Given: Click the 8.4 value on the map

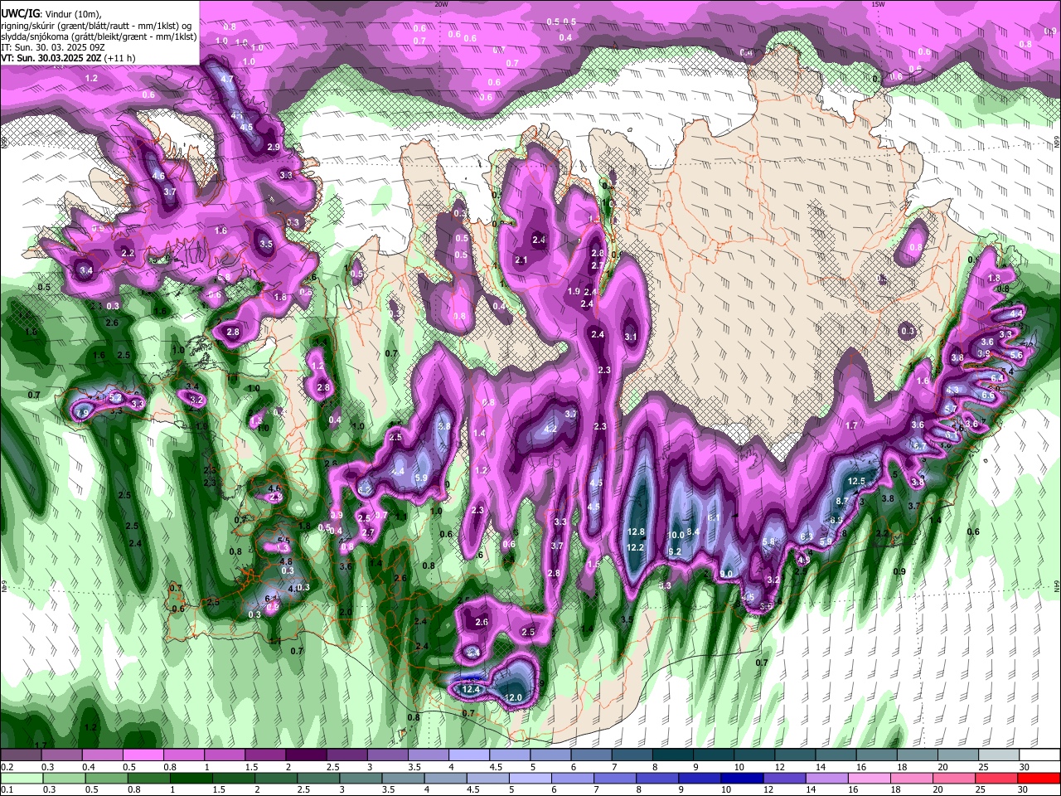Looking at the screenshot, I should pos(694,531).
